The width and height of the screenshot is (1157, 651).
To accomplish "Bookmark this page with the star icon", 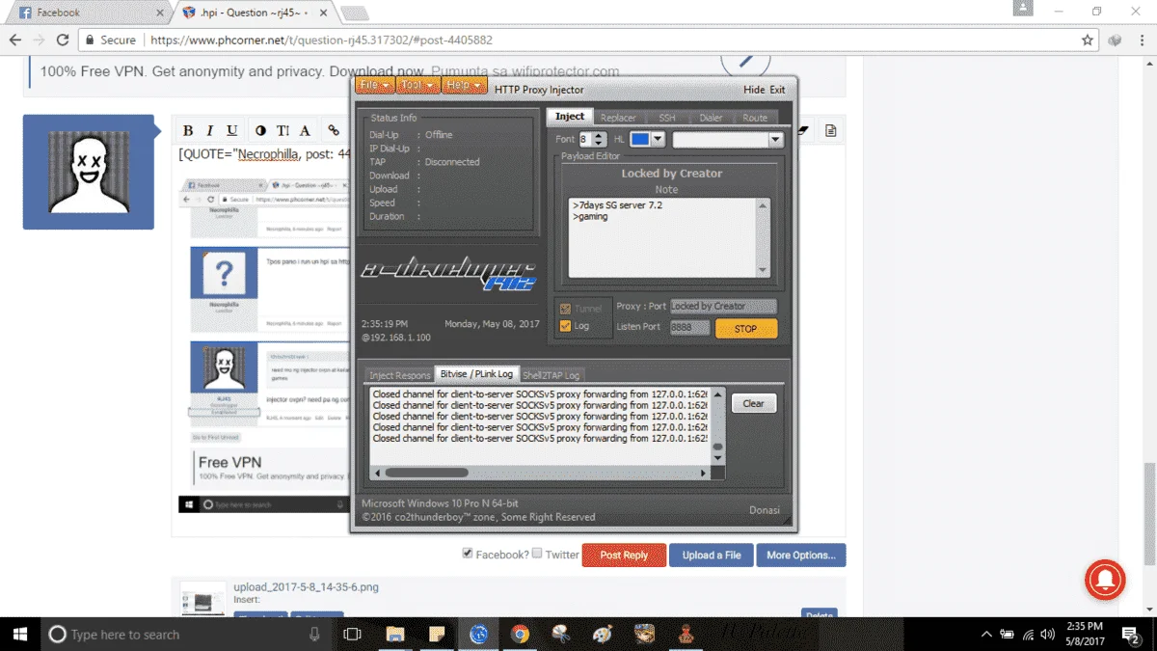I will (1088, 40).
